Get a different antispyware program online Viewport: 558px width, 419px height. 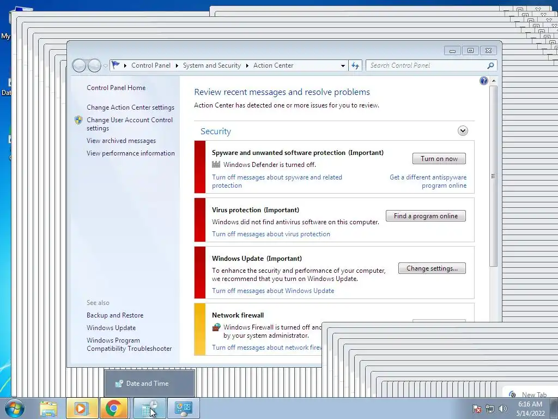point(428,181)
